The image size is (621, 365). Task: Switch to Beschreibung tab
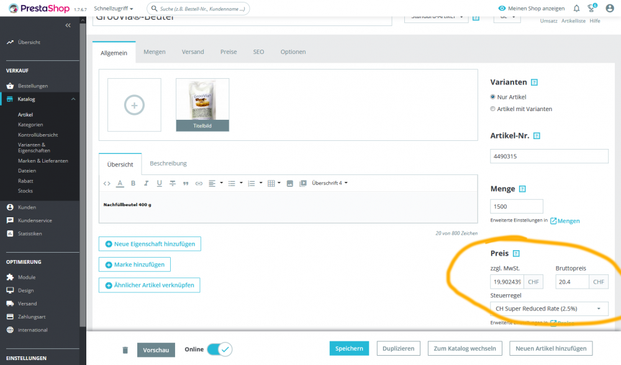(168, 163)
